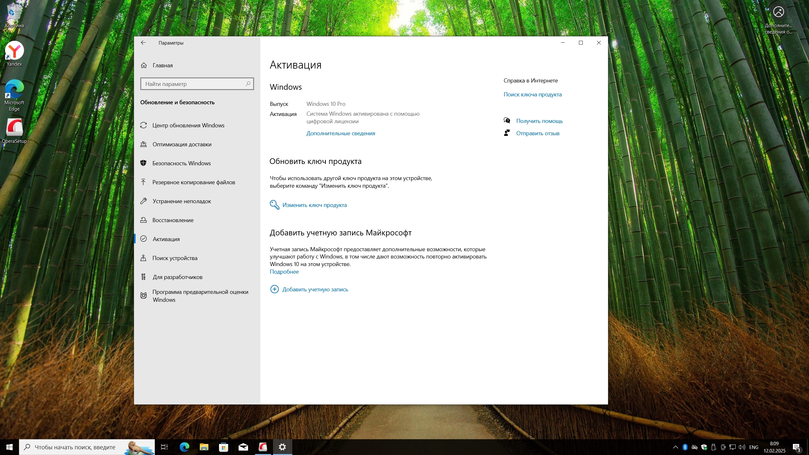Open Поиск устройства section
The width and height of the screenshot is (809, 455).
click(x=175, y=258)
